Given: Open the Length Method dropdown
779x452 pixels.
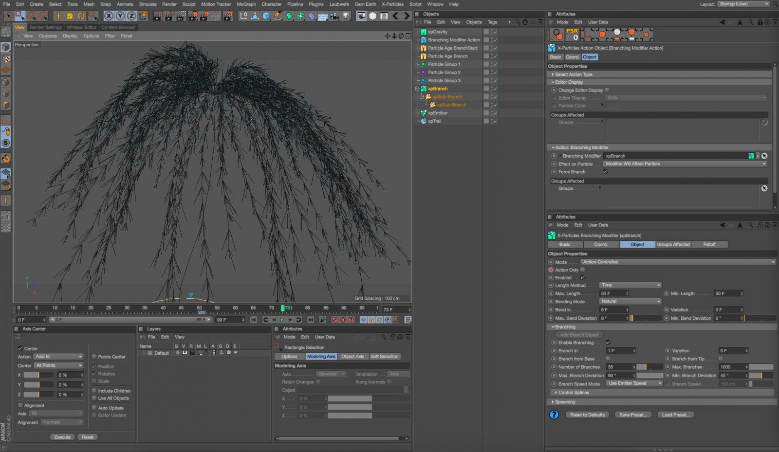Looking at the screenshot, I should point(631,285).
